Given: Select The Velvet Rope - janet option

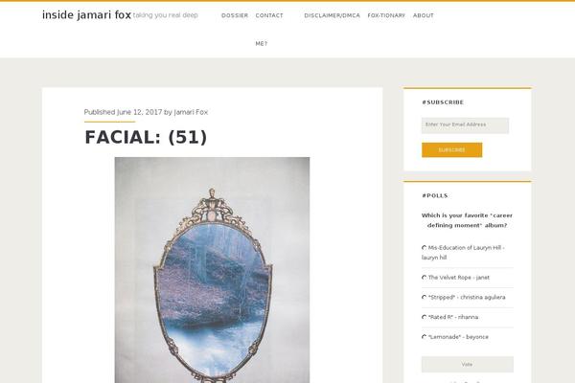Looking at the screenshot, I should 425,278.
